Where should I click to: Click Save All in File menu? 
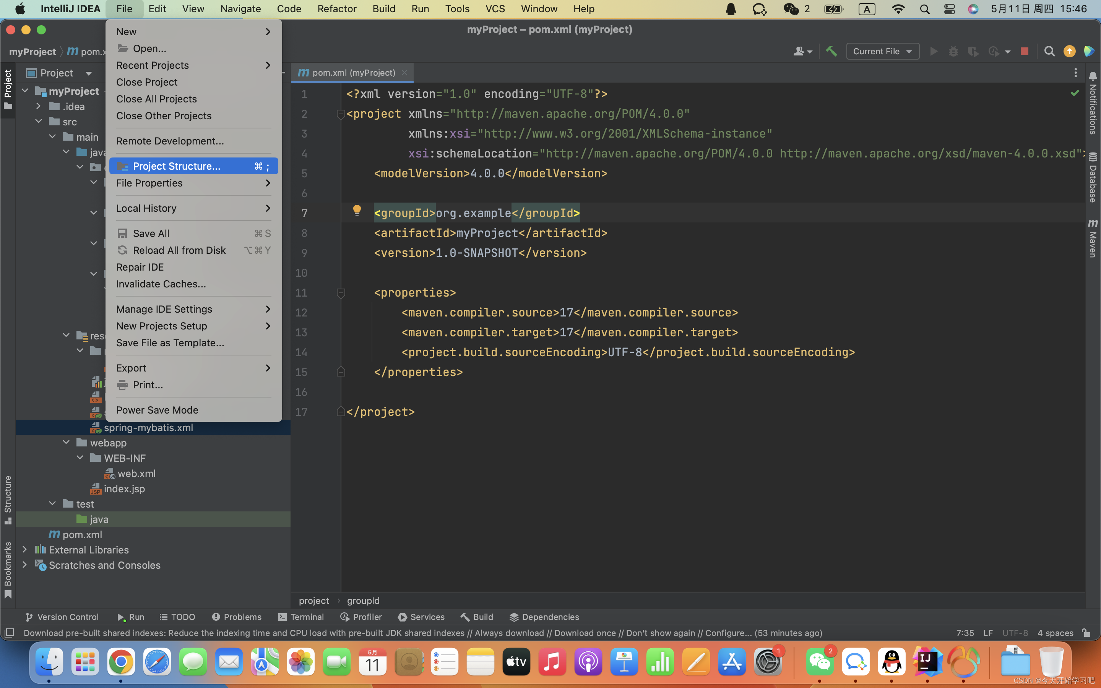(193, 234)
